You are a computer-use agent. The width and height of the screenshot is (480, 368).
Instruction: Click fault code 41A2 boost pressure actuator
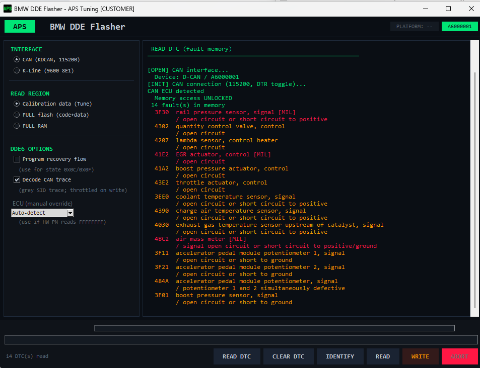point(221,168)
